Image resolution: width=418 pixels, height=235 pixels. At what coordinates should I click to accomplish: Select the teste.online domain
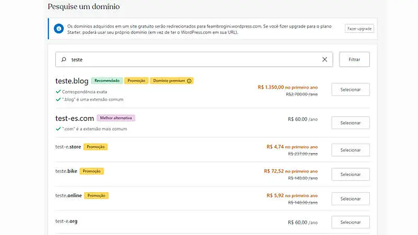(x=351, y=199)
